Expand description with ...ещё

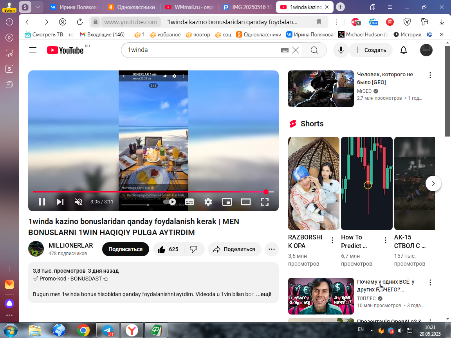[x=264, y=294]
